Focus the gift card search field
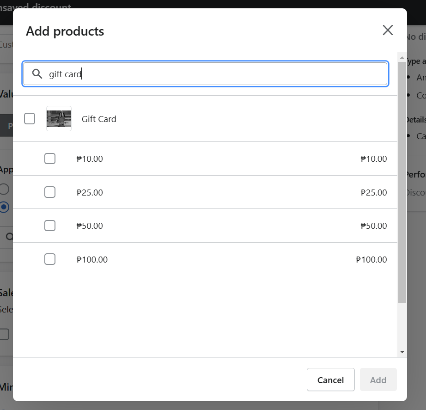 coord(206,74)
